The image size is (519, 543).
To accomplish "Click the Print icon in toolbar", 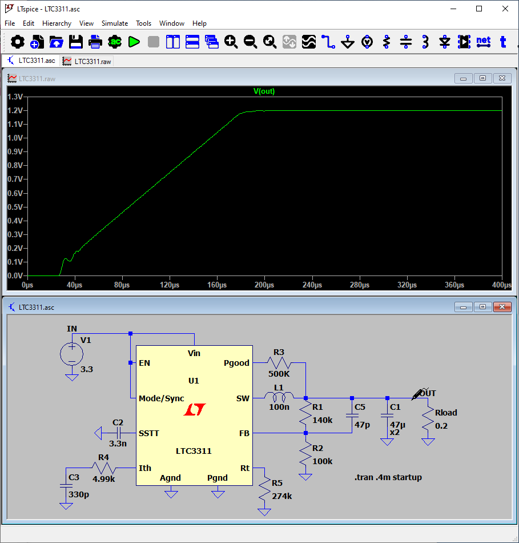I will [x=95, y=42].
